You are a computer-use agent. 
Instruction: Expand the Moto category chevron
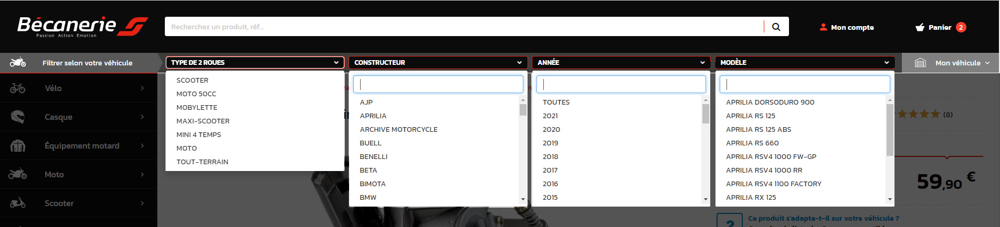tap(142, 174)
